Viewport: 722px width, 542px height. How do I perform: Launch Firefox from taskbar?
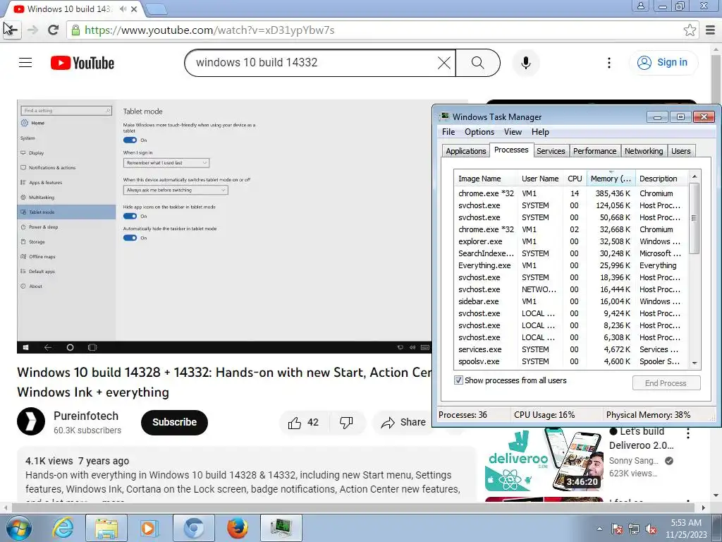[x=237, y=528]
